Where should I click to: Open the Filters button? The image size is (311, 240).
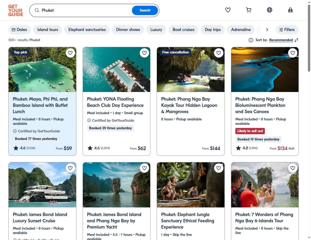pos(287,29)
